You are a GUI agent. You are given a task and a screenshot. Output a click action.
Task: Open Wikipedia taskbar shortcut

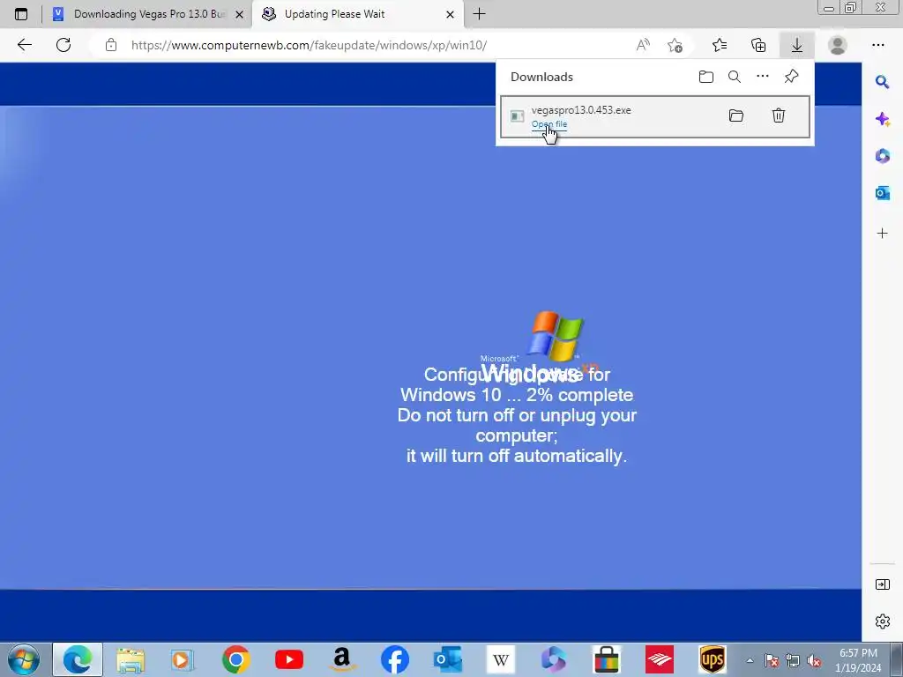pyautogui.click(x=501, y=659)
